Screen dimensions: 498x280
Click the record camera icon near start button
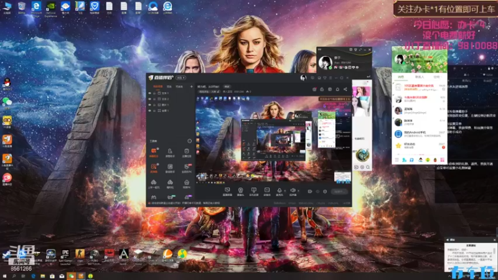coord(309,192)
